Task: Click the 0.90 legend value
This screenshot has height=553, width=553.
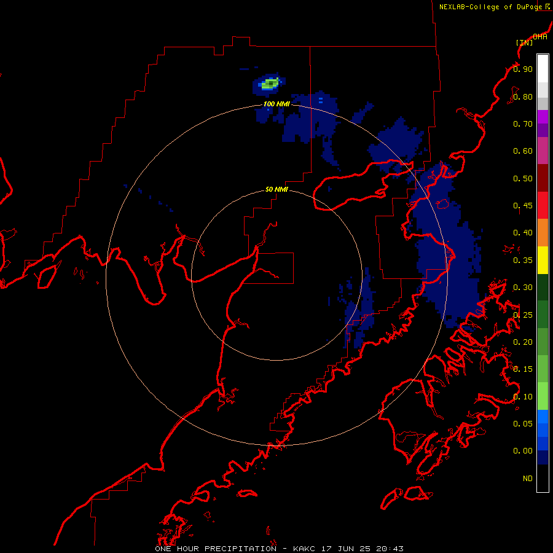Action: pyautogui.click(x=523, y=69)
